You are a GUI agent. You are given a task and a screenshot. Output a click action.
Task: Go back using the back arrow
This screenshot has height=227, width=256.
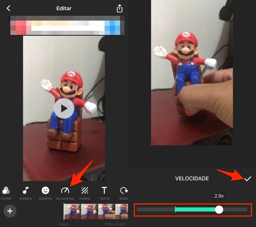click(x=9, y=8)
